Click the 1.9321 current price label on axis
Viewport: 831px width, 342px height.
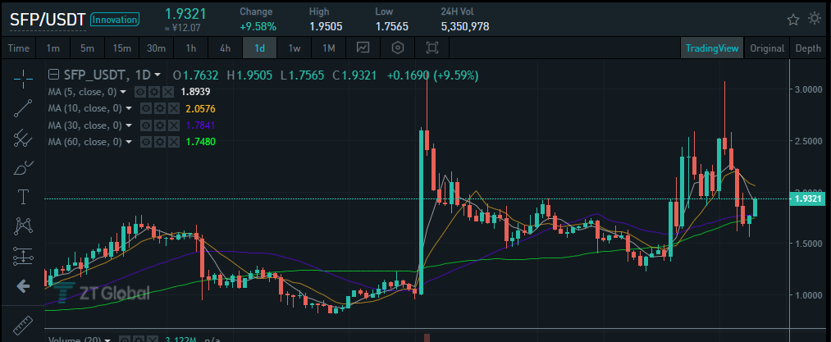click(x=808, y=199)
